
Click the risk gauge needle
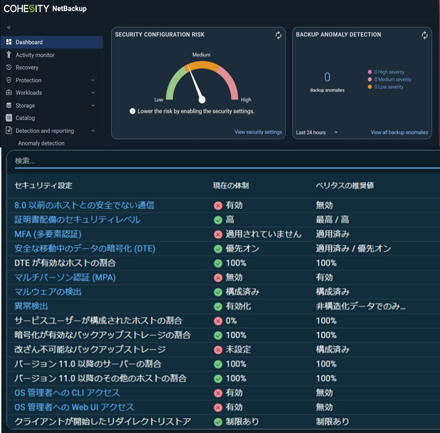point(195,83)
